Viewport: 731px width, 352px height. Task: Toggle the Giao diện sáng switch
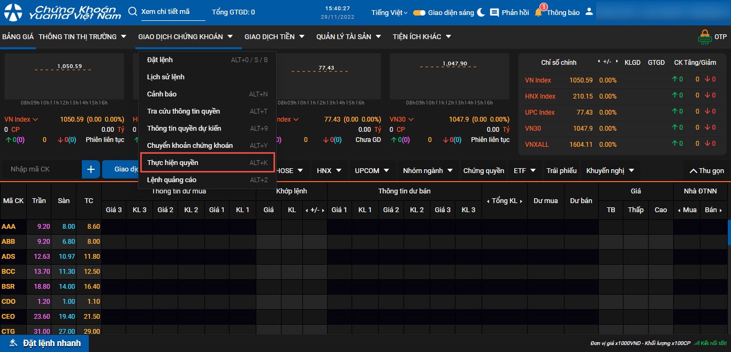point(419,12)
